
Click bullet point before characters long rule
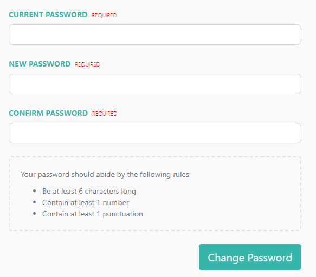[x=35, y=190]
